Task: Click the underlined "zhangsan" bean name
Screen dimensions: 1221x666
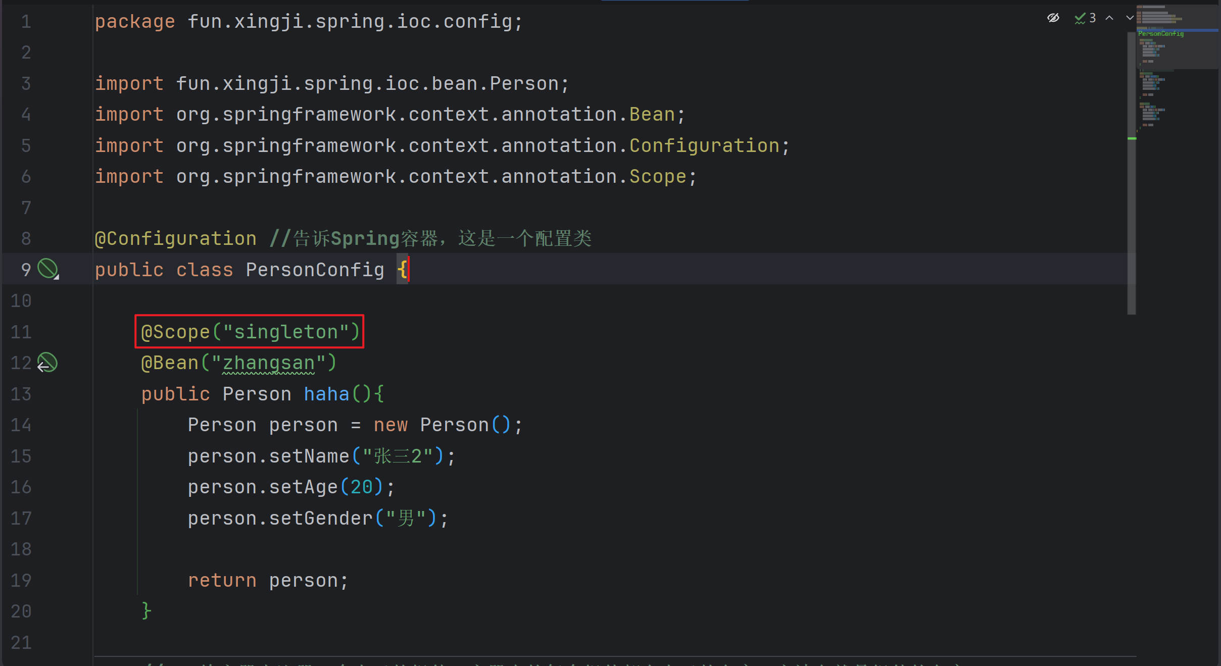Action: 268,363
